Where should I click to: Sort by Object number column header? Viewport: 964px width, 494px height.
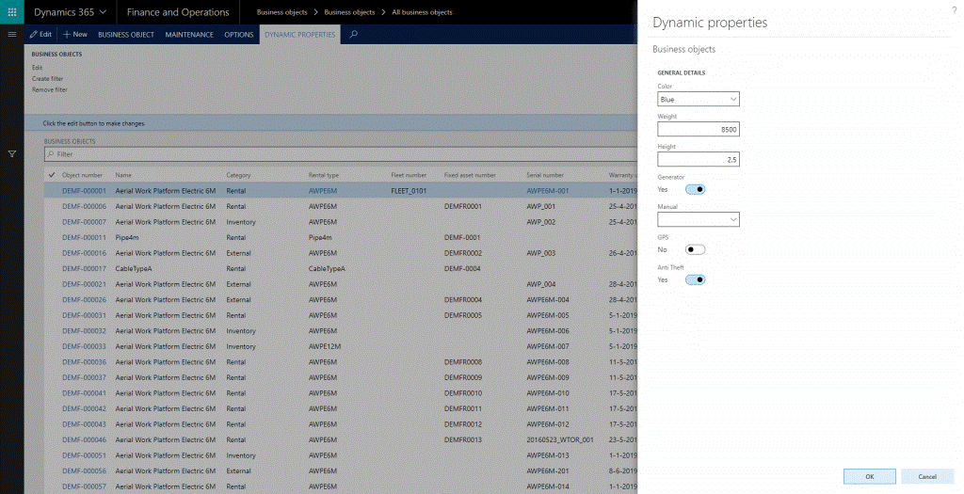[83, 175]
